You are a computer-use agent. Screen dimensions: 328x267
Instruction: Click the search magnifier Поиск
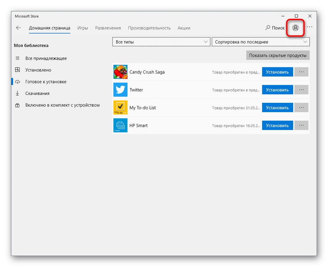(275, 28)
